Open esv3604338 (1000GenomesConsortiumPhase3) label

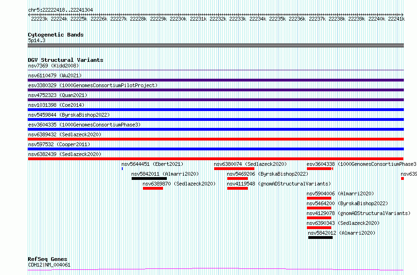pyautogui.click(x=362, y=164)
